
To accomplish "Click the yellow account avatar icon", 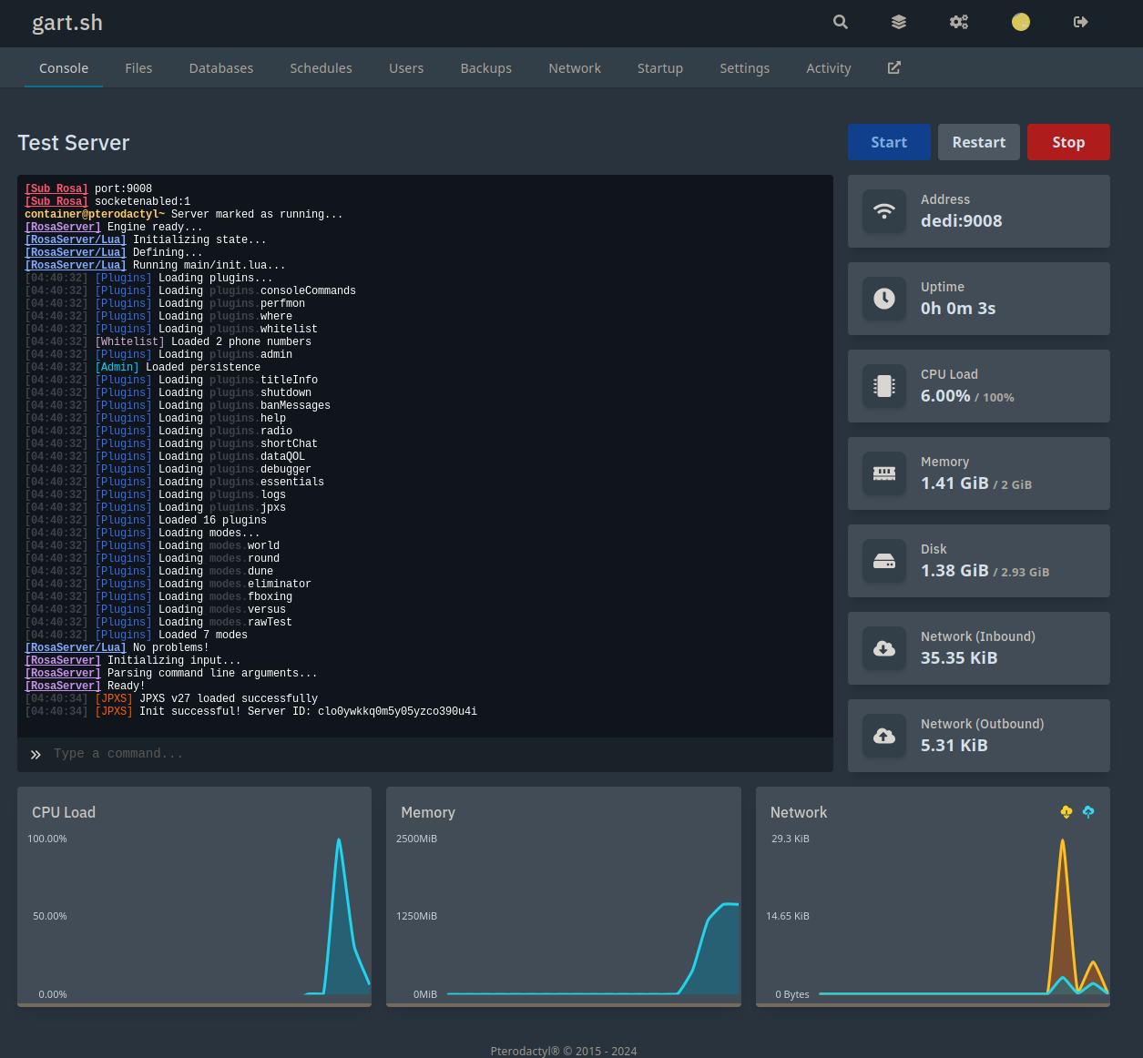I will [1021, 22].
